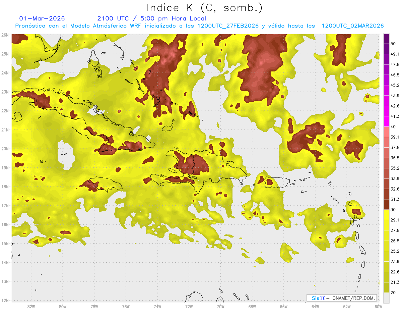The width and height of the screenshot is (402, 311).
Task: Click the olive swatch between 20 and 21.3
Action: coord(386,287)
